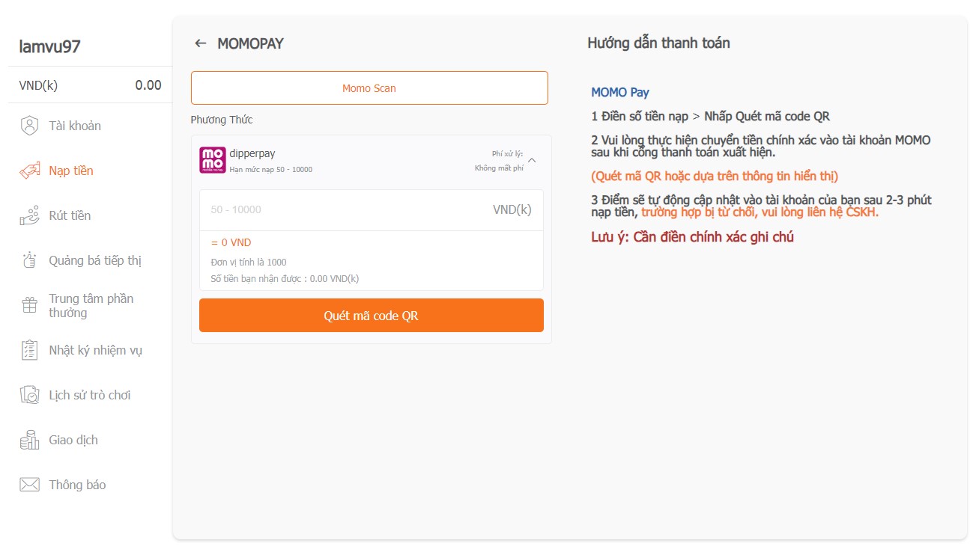Image resolution: width=970 pixels, height=552 pixels.
Task: Open Trung tâm phần thưởng menu item
Action: (x=90, y=305)
